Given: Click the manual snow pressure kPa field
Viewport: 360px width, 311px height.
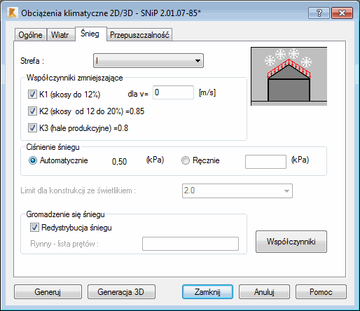Looking at the screenshot, I should 265,162.
